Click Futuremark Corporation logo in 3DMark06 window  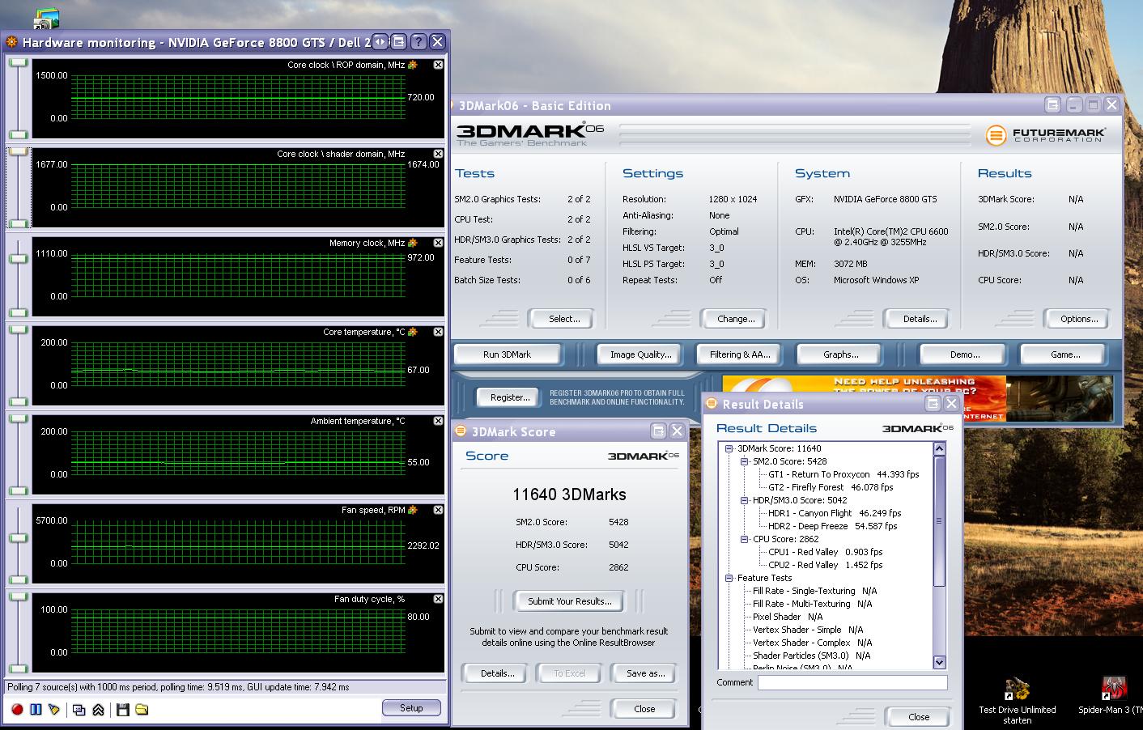1045,134
